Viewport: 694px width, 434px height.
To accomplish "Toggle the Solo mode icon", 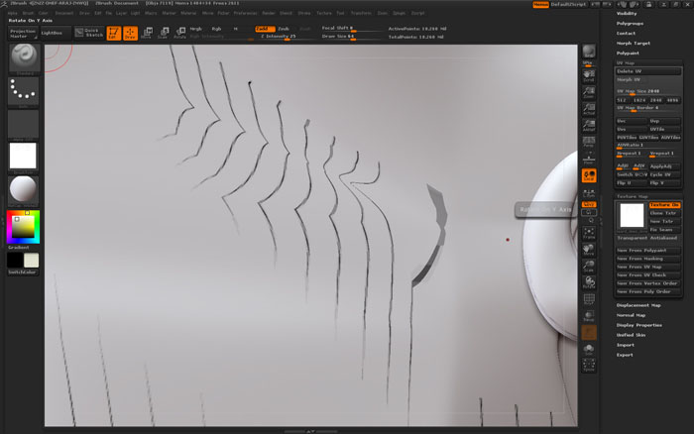I will 589,350.
